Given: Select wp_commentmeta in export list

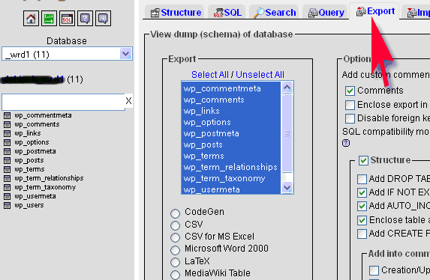Looking at the screenshot, I should [231, 88].
